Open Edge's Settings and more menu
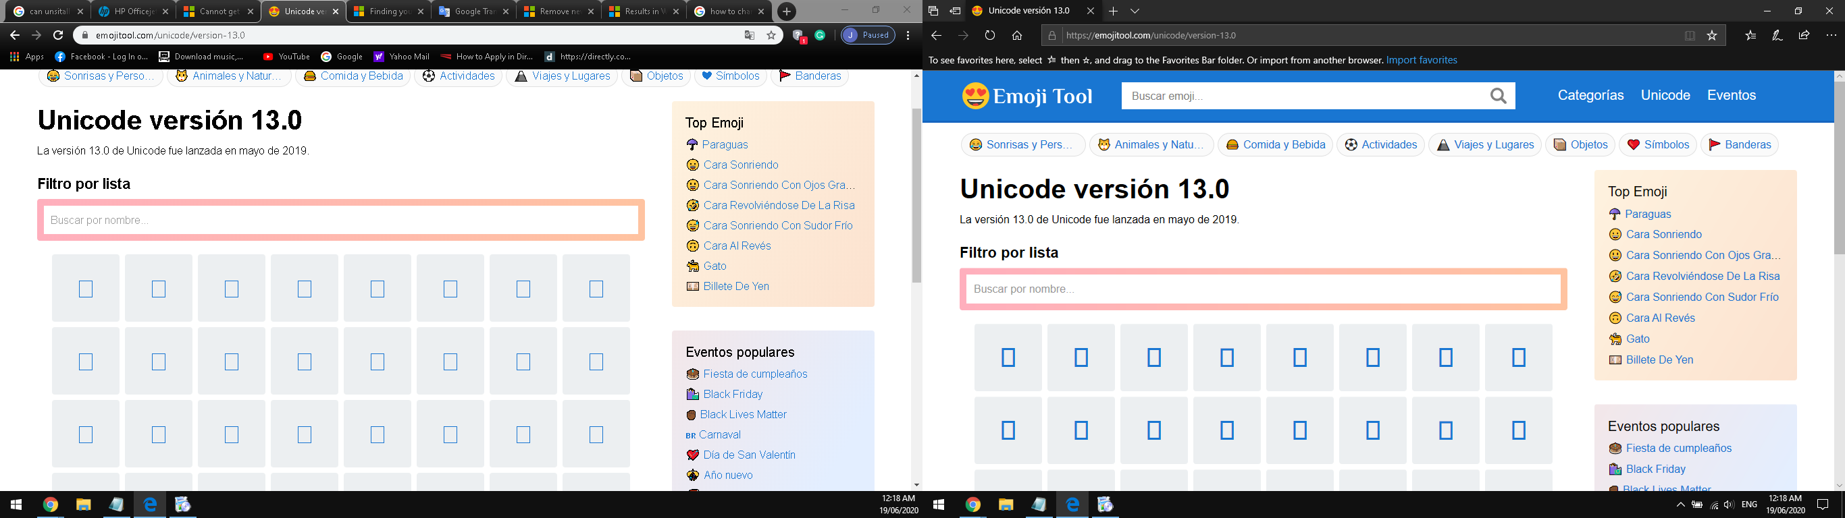Image resolution: width=1845 pixels, height=518 pixels. tap(1831, 36)
